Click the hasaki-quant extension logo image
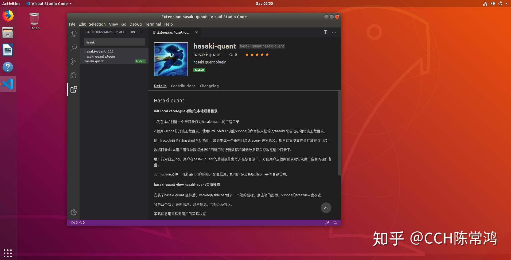Image resolution: width=511 pixels, height=260 pixels. [x=171, y=59]
